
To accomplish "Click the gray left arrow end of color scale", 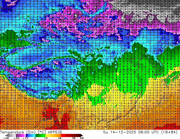I will coord(7,135).
